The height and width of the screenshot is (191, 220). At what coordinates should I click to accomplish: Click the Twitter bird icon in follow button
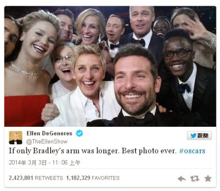194,136
